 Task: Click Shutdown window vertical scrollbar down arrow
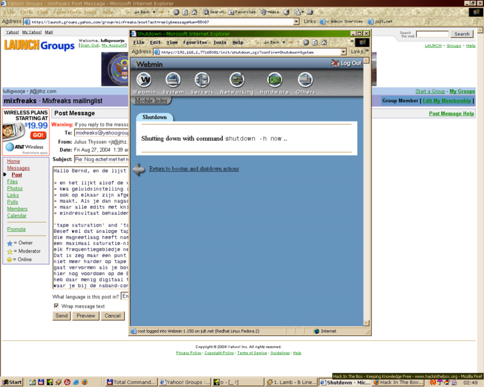click(x=366, y=323)
